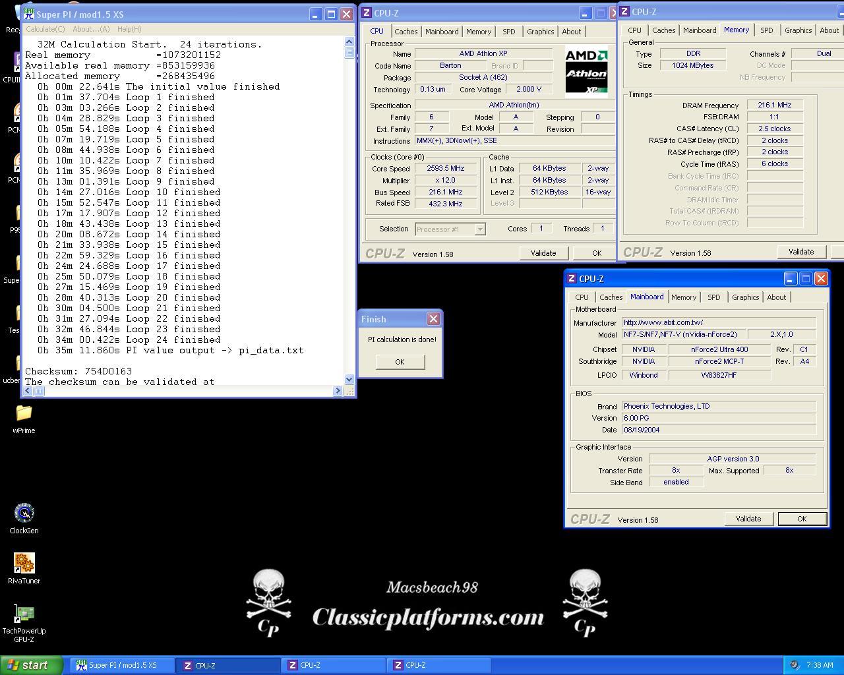Image resolution: width=844 pixels, height=675 pixels.
Task: Click the AMD Athlon XP logo
Action: (x=586, y=72)
